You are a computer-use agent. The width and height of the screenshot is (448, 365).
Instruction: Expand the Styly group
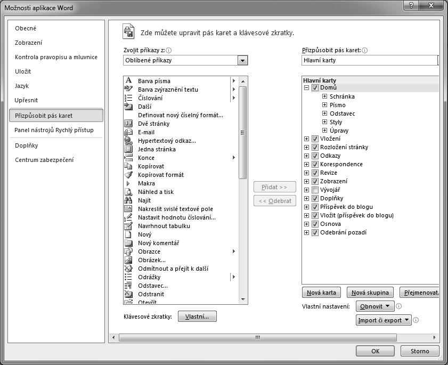click(x=324, y=122)
